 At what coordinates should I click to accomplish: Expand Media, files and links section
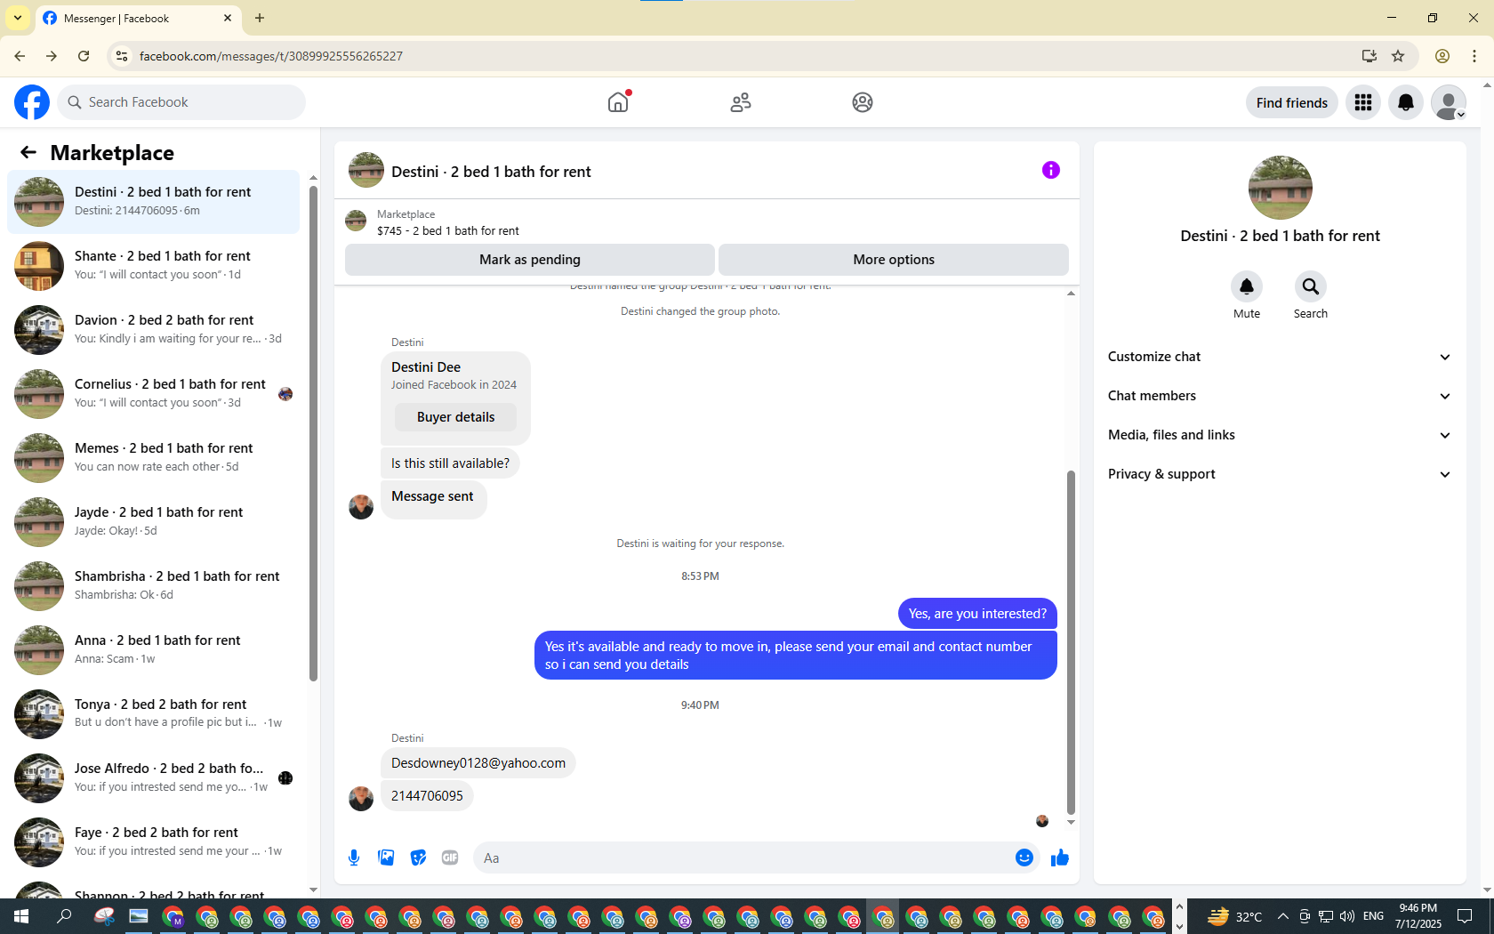pos(1280,435)
